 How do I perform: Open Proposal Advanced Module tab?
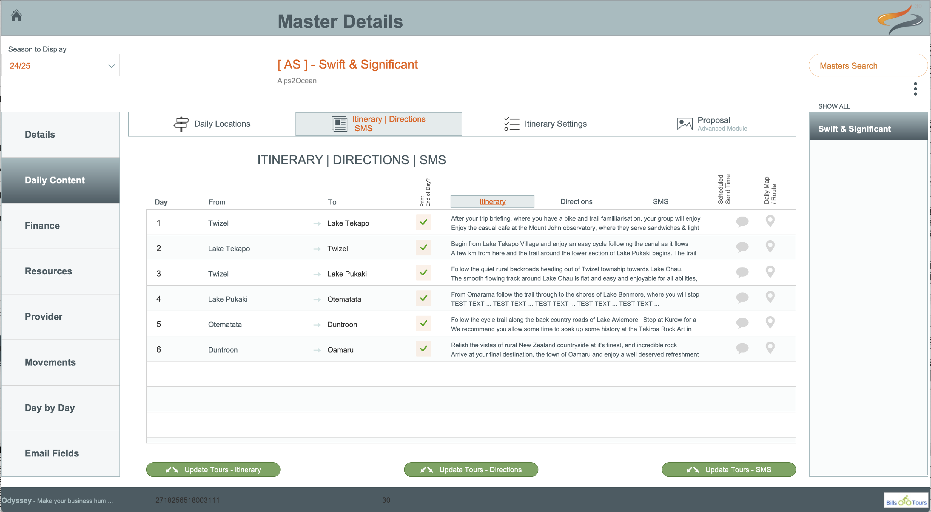712,124
